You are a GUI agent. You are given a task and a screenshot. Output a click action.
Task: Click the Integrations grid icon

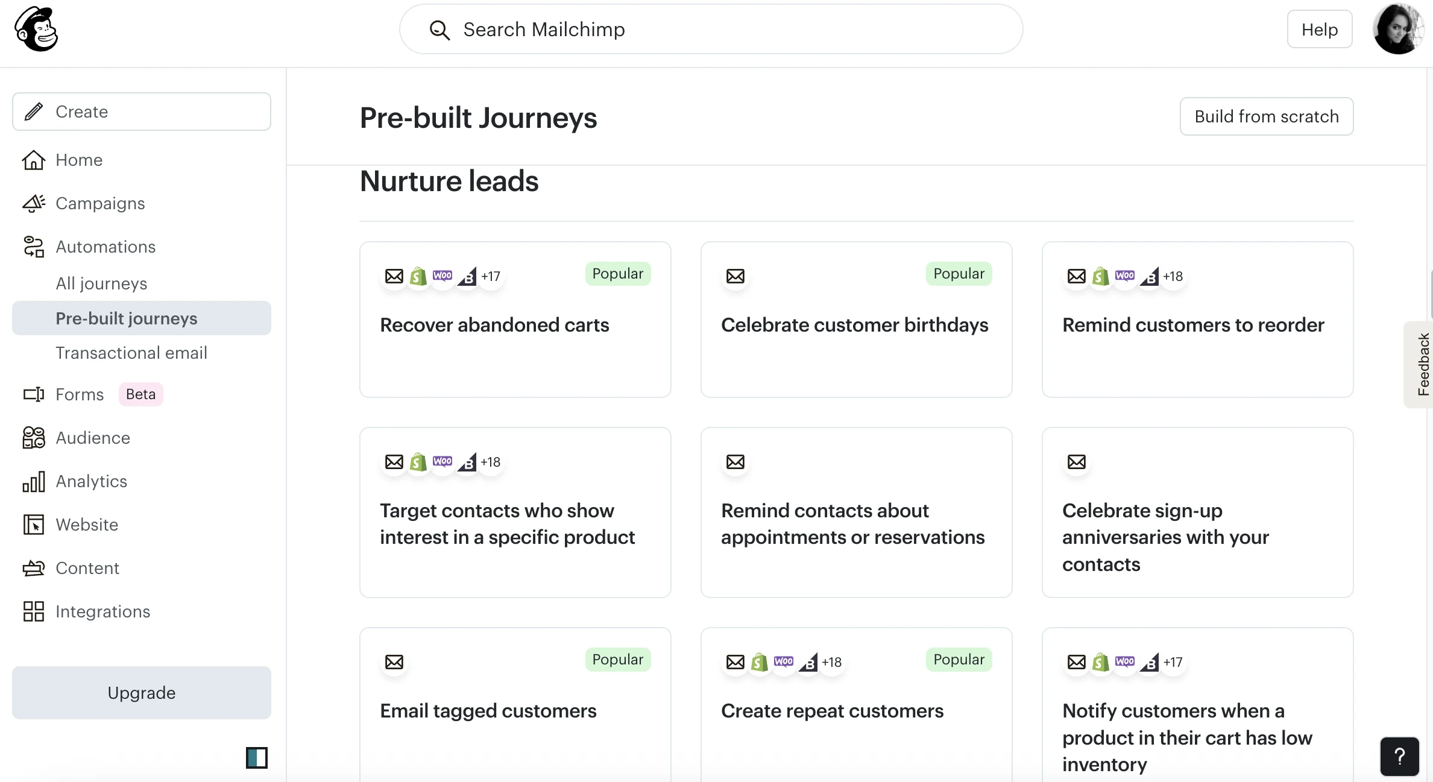[33, 611]
